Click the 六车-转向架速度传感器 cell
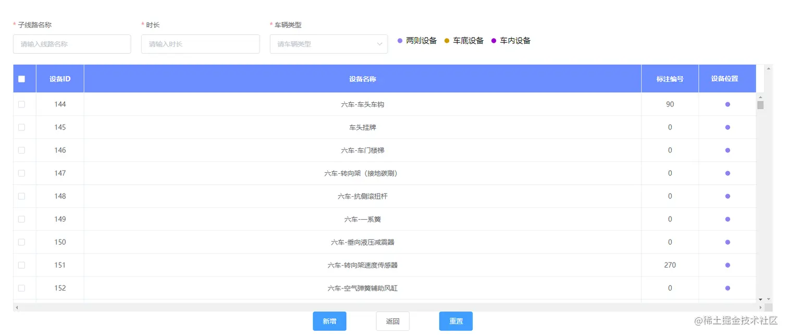This screenshot has width=788, height=336. tap(363, 265)
